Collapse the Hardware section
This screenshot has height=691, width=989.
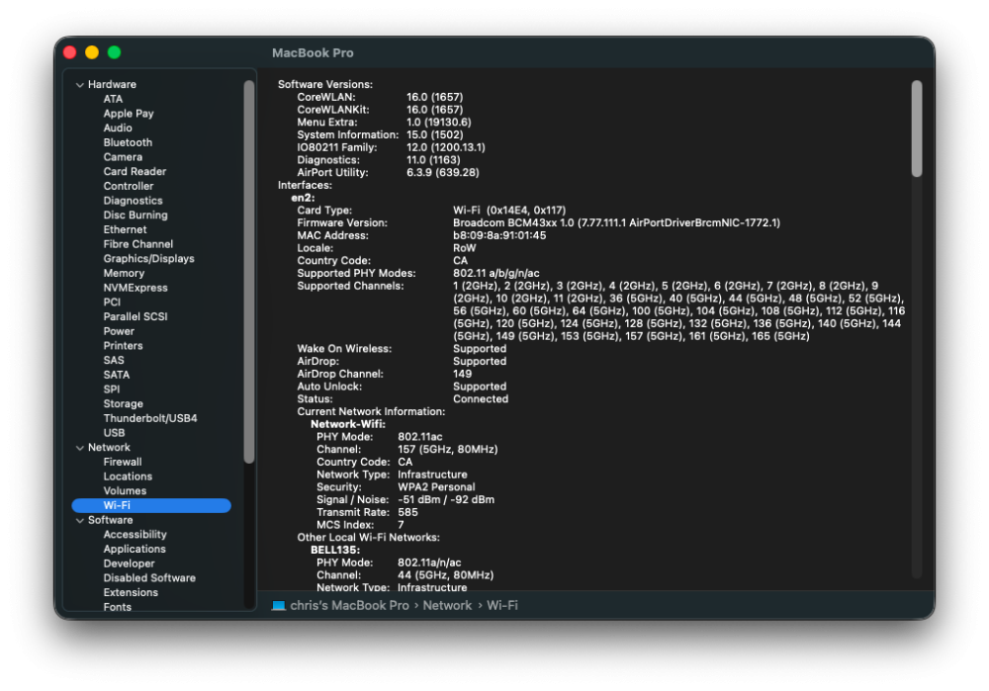(80, 84)
